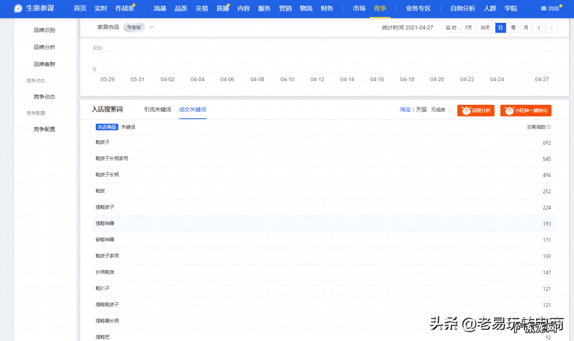574x341 pixels.
Task: Click the 淘宝 link
Action: point(405,110)
